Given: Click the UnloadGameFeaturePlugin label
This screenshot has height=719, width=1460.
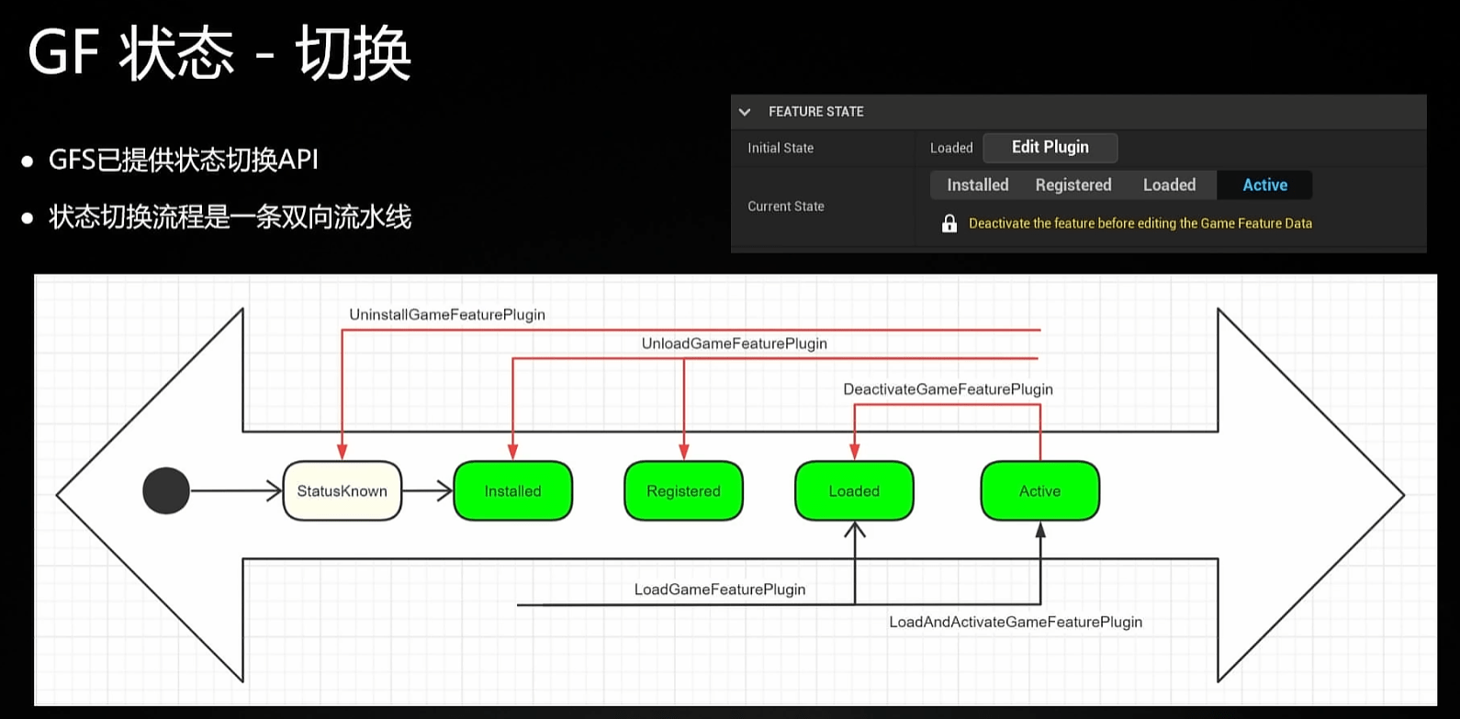Looking at the screenshot, I should 734,343.
